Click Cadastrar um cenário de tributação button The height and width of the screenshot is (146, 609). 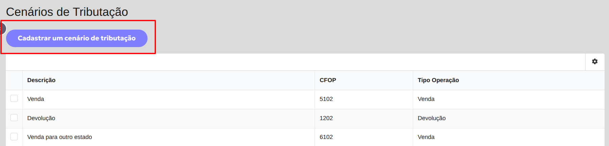[x=77, y=38]
